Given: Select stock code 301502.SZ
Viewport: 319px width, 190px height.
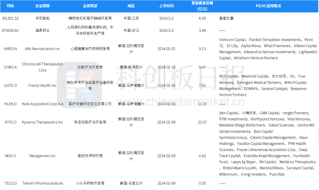Looking at the screenshot, I should [11, 18].
